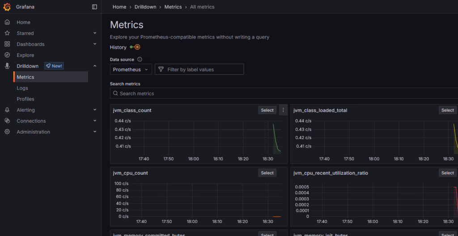
Task: Click the Home house icon in sidebar
Action: coord(7,22)
